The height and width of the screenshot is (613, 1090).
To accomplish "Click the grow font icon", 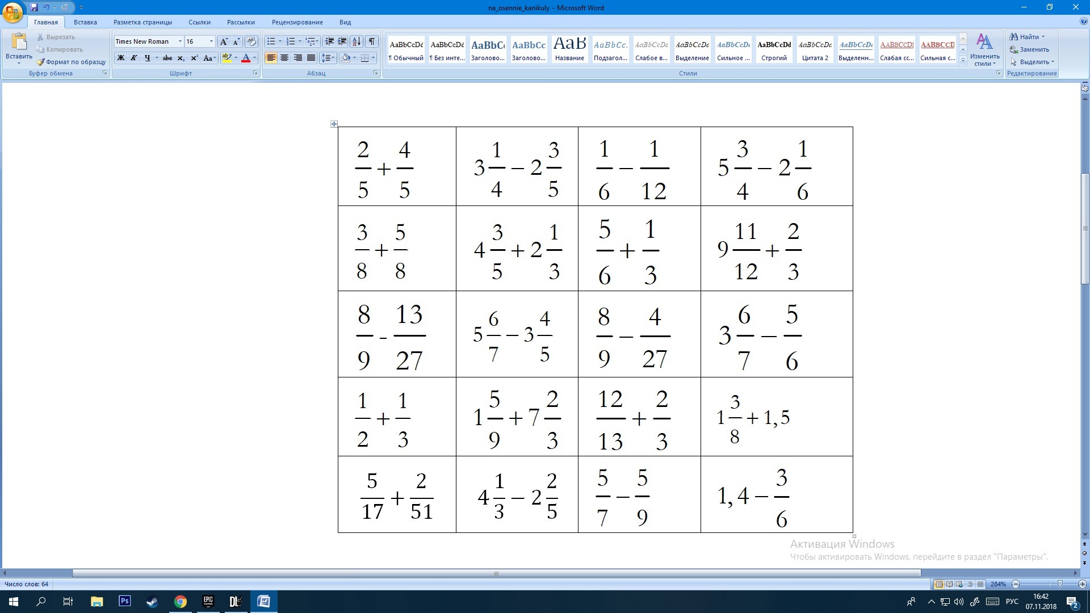I will 224,41.
